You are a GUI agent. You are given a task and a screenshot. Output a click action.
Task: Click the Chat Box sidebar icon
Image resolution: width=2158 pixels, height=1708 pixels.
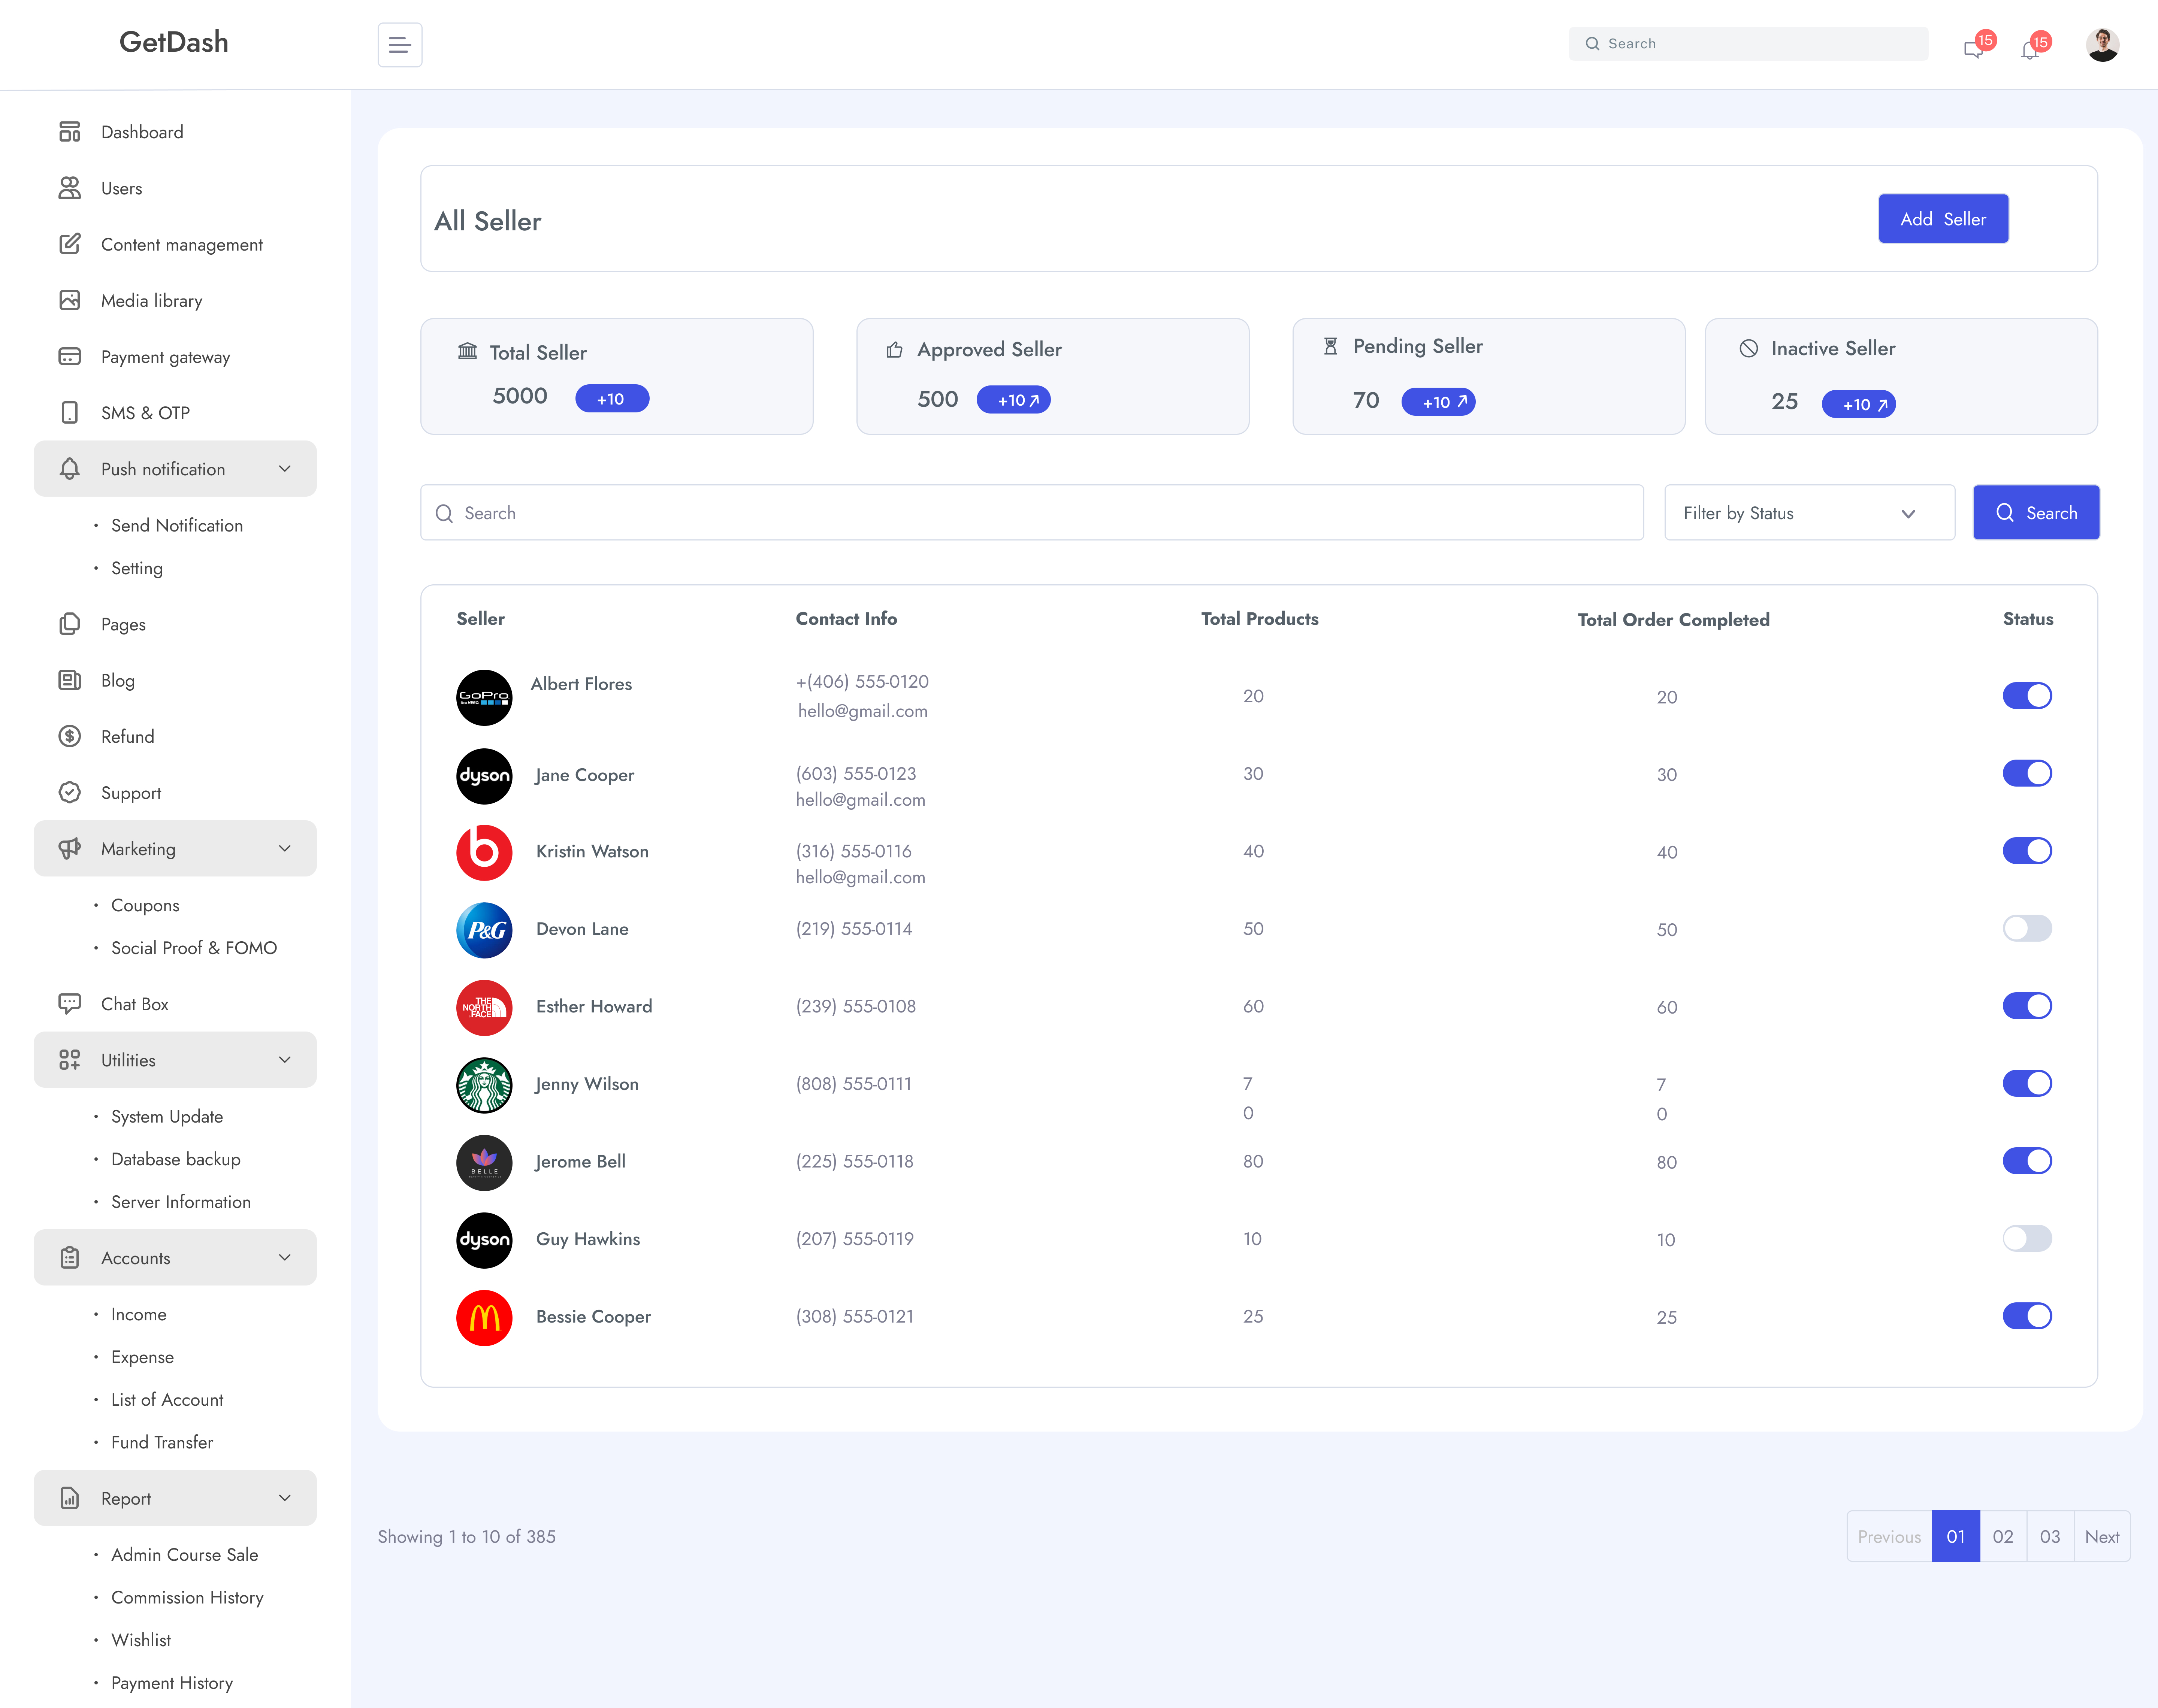point(69,1003)
